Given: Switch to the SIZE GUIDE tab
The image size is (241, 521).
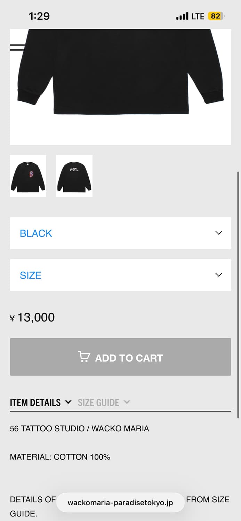Looking at the screenshot, I should pyautogui.click(x=99, y=403).
